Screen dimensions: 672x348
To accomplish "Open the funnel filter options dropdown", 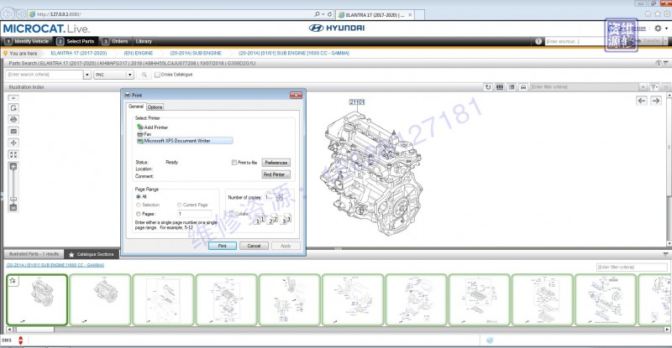I will click(654, 87).
